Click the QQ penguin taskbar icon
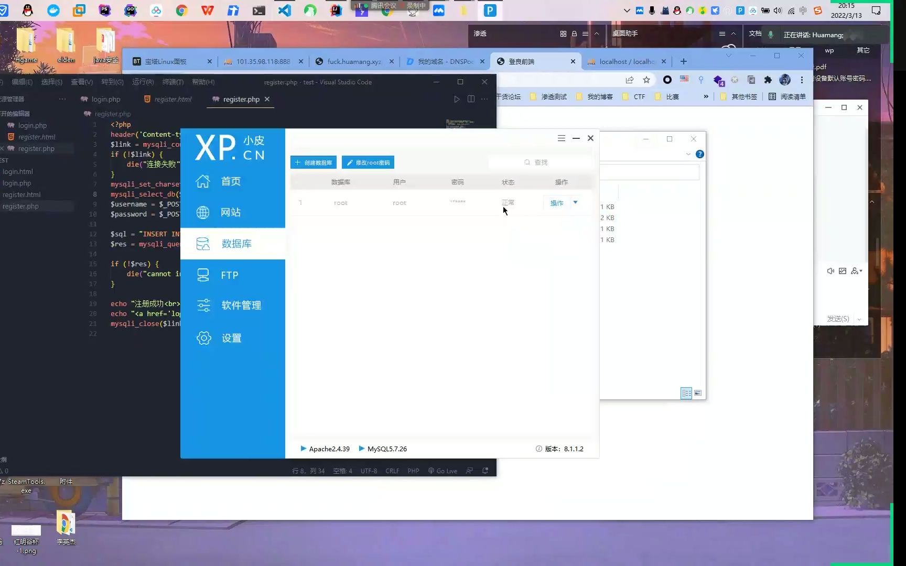Image resolution: width=906 pixels, height=566 pixels. click(x=27, y=10)
